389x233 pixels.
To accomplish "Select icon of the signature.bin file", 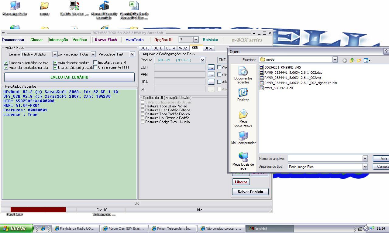I will tap(262, 83).
